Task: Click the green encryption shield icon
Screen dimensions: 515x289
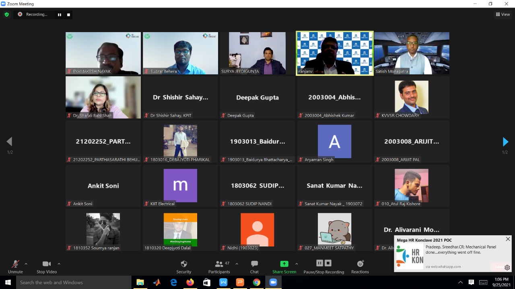Action: click(6, 14)
